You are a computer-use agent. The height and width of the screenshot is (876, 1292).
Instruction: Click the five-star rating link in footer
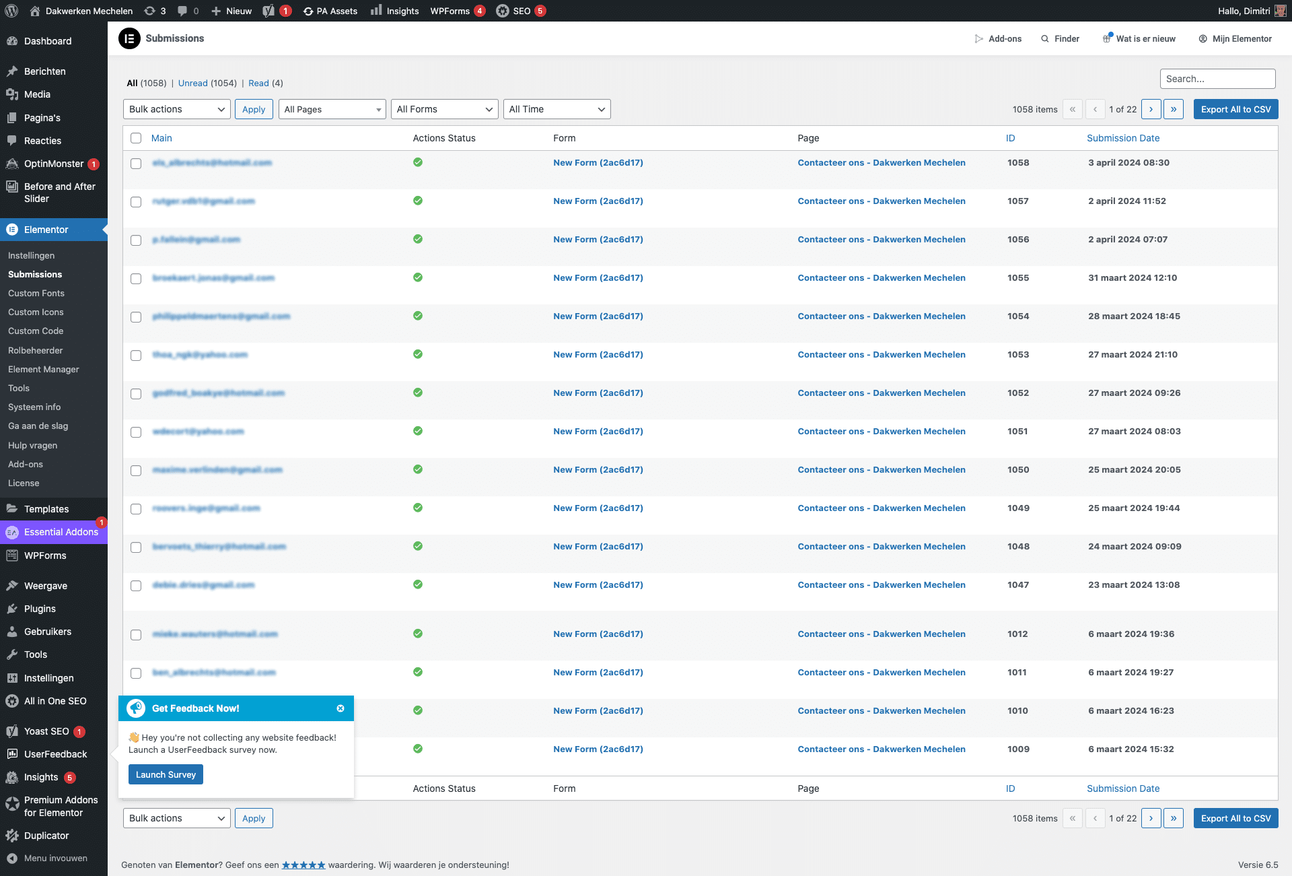pos(303,865)
